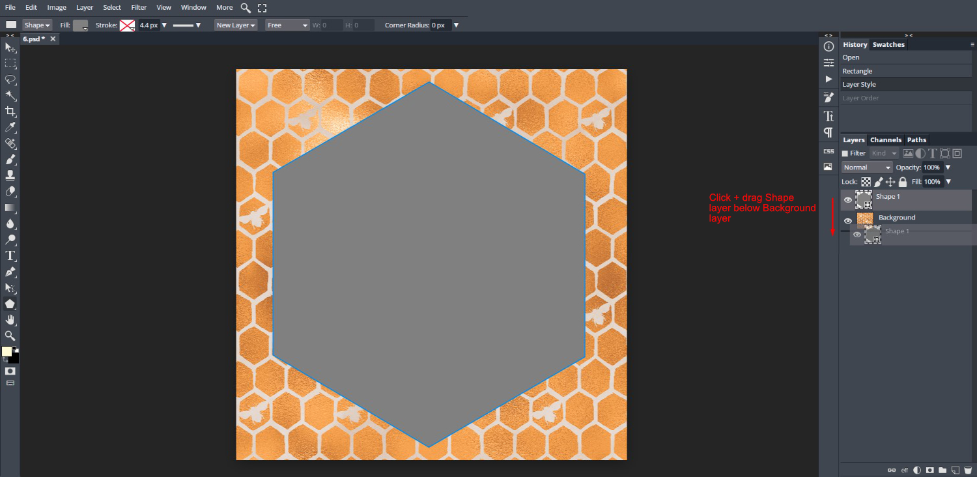Toggle lock position of layer
This screenshot has height=477, width=977.
click(891, 182)
